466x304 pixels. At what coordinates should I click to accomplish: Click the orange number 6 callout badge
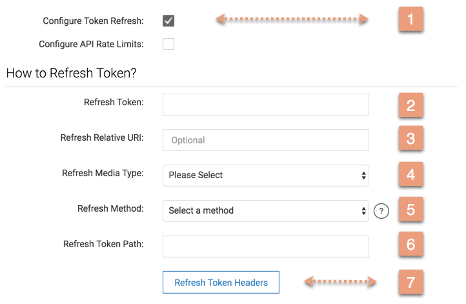pos(410,245)
